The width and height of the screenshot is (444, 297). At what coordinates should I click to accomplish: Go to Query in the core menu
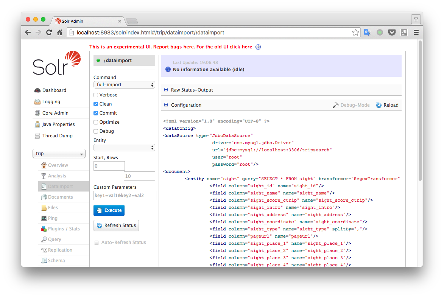[55, 239]
